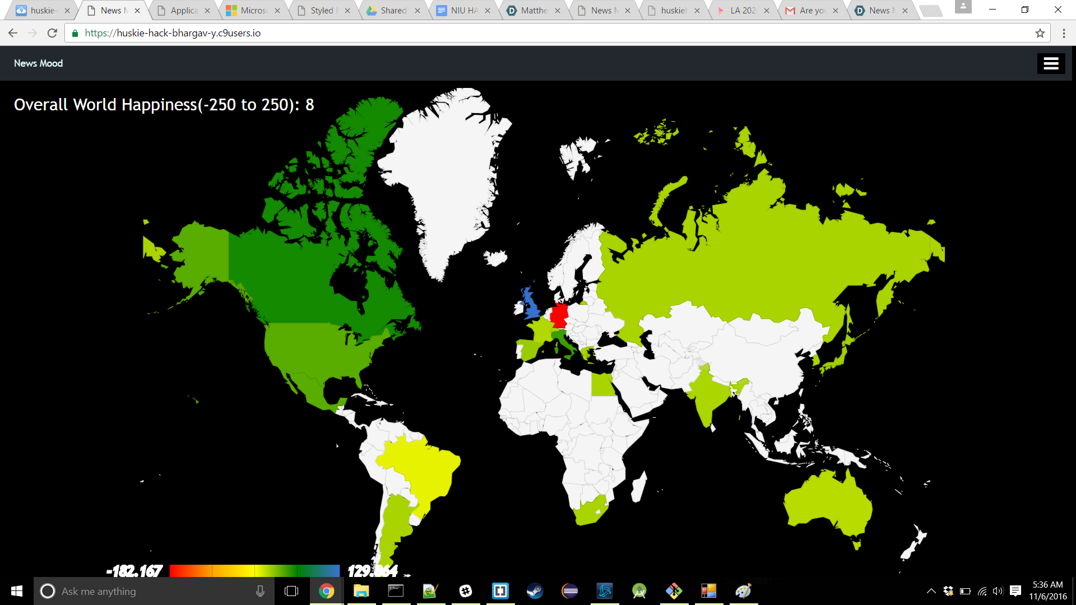Click the red Germany region on map
This screenshot has height=605, width=1076.
pyautogui.click(x=559, y=315)
